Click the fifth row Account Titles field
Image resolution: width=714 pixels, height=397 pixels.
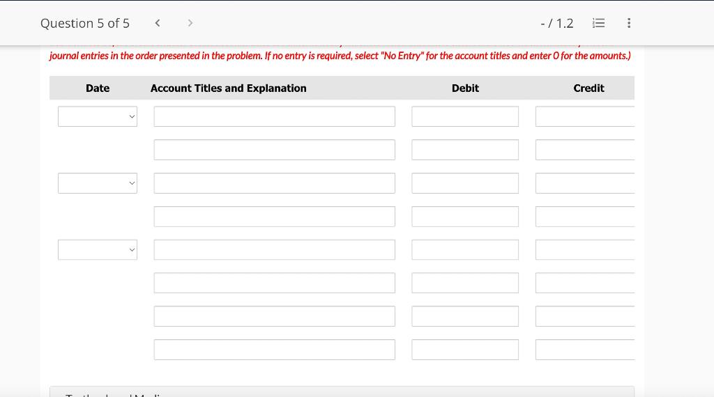[x=275, y=249]
